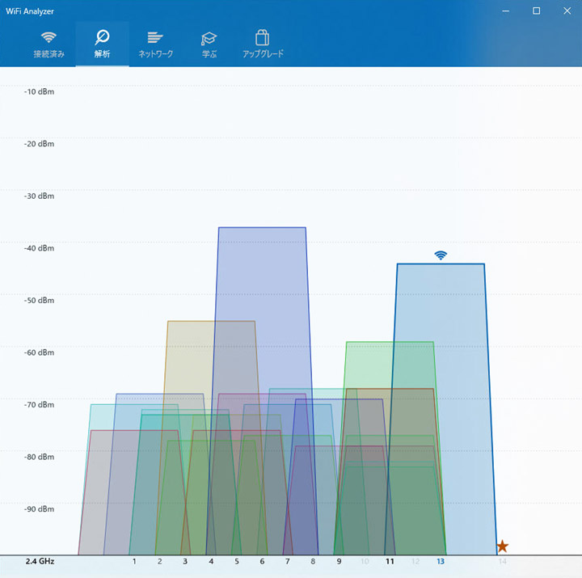Switch to the ネットワーク networks tab
Screen dimensions: 582x578
(x=155, y=44)
